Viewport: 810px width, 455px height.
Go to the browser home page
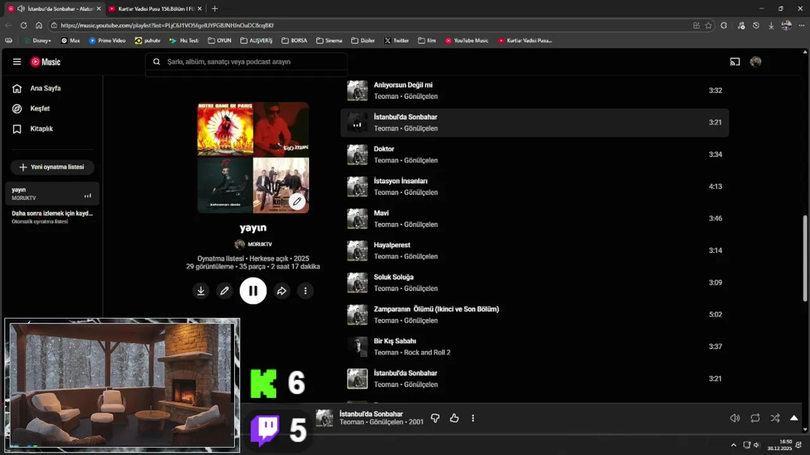click(39, 25)
